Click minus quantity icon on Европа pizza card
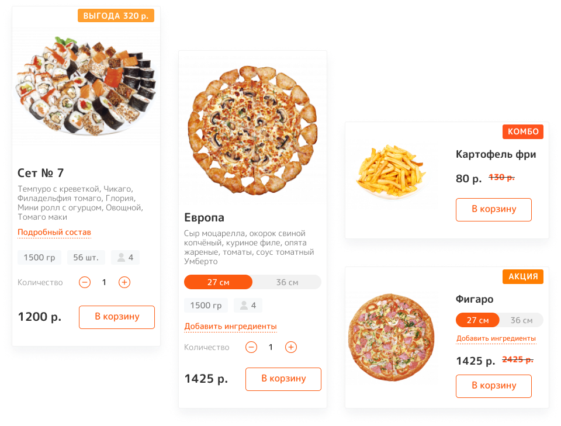This screenshot has height=426, width=561. click(x=251, y=347)
